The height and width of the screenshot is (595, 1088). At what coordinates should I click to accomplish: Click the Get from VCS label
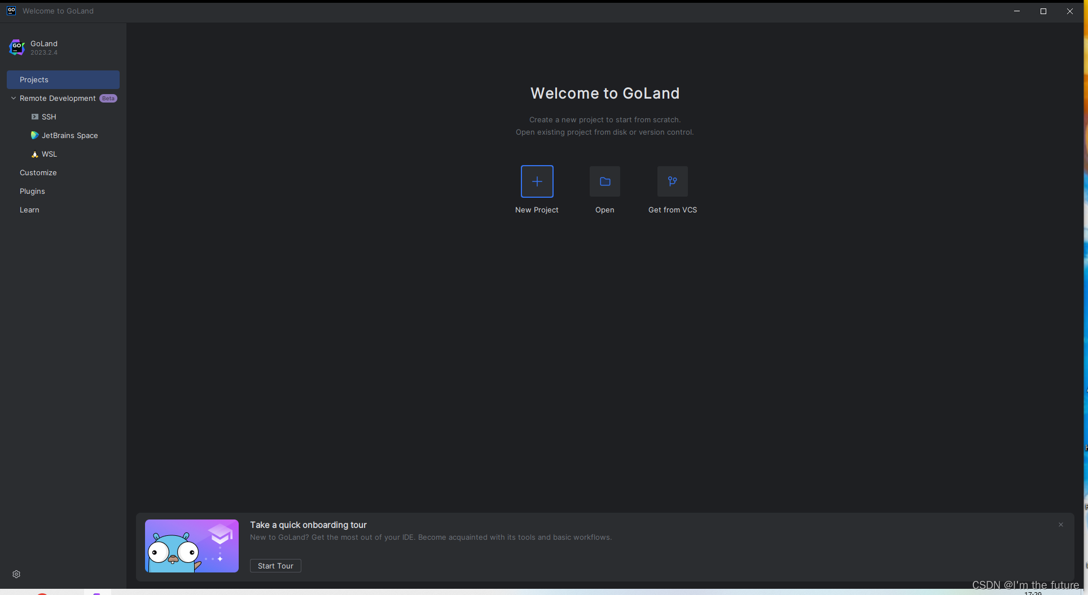672,210
